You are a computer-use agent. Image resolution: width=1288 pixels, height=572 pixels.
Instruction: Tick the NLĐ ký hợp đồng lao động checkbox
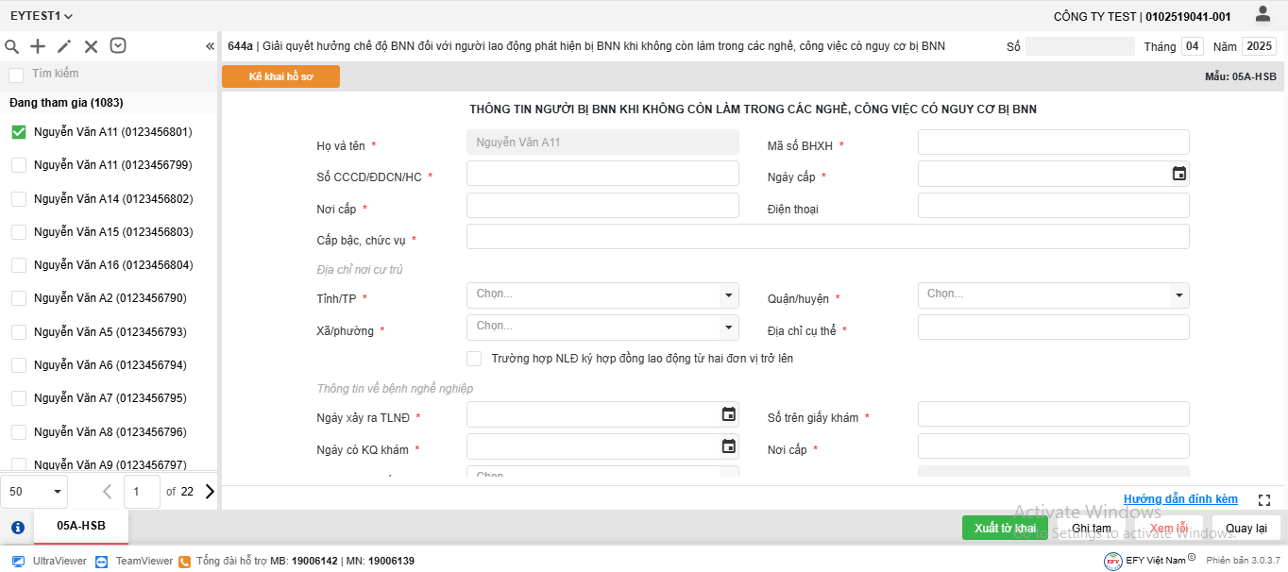pos(474,359)
